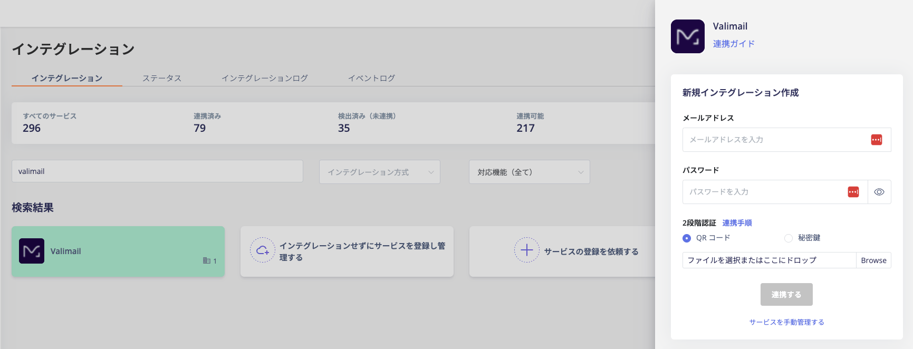Open the 連携手順 link for 2段階認証
Screen dimensions: 913x349
click(737, 223)
